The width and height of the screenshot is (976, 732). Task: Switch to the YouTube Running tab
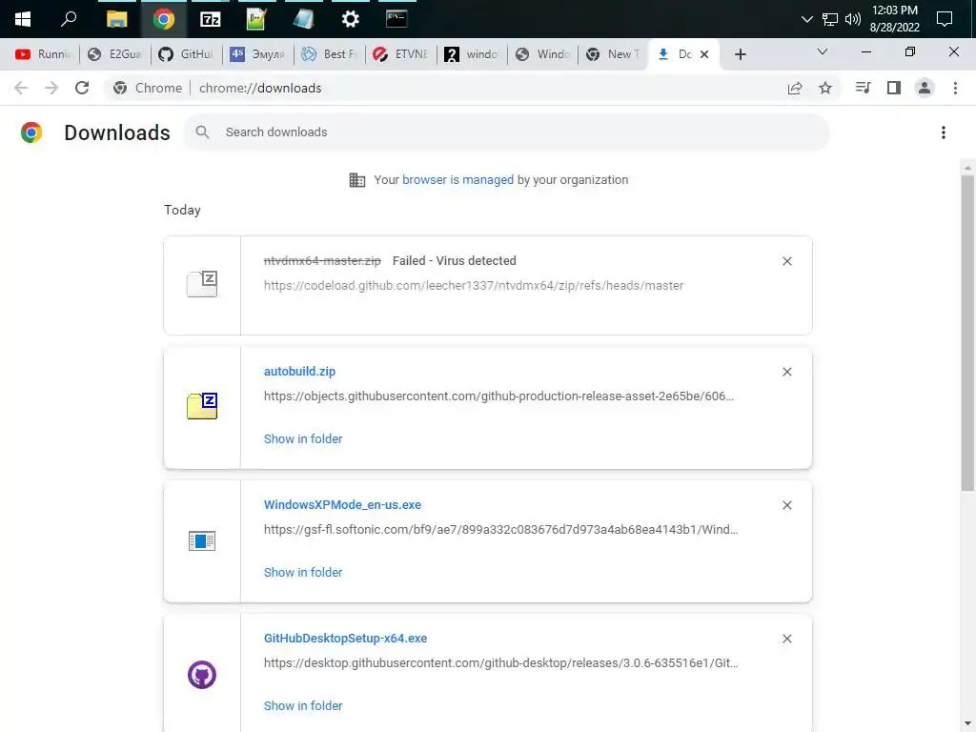point(43,54)
